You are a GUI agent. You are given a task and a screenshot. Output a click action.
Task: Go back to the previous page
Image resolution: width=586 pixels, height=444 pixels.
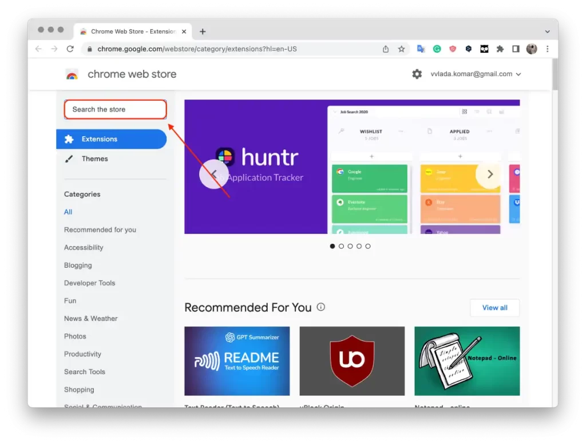(38, 49)
